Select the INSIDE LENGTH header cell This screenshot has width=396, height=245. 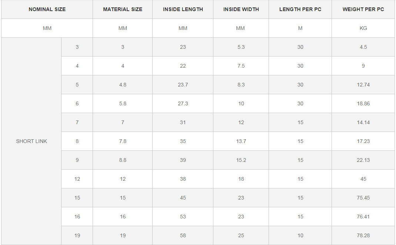pos(183,9)
